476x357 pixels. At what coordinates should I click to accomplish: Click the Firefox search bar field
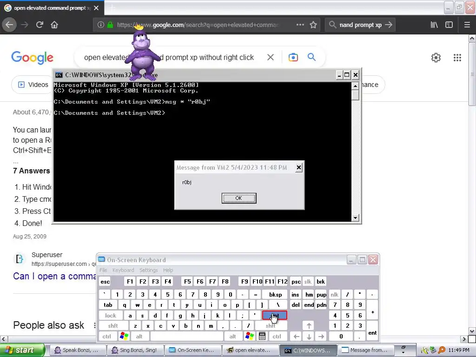[360, 25]
